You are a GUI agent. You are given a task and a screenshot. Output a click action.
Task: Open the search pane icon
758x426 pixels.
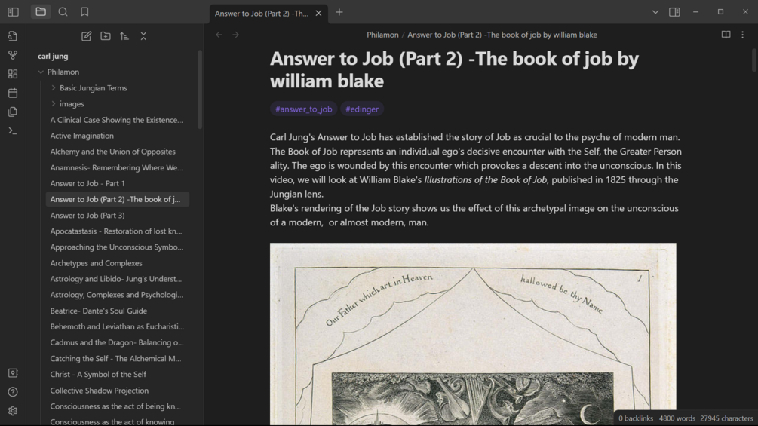click(x=63, y=11)
